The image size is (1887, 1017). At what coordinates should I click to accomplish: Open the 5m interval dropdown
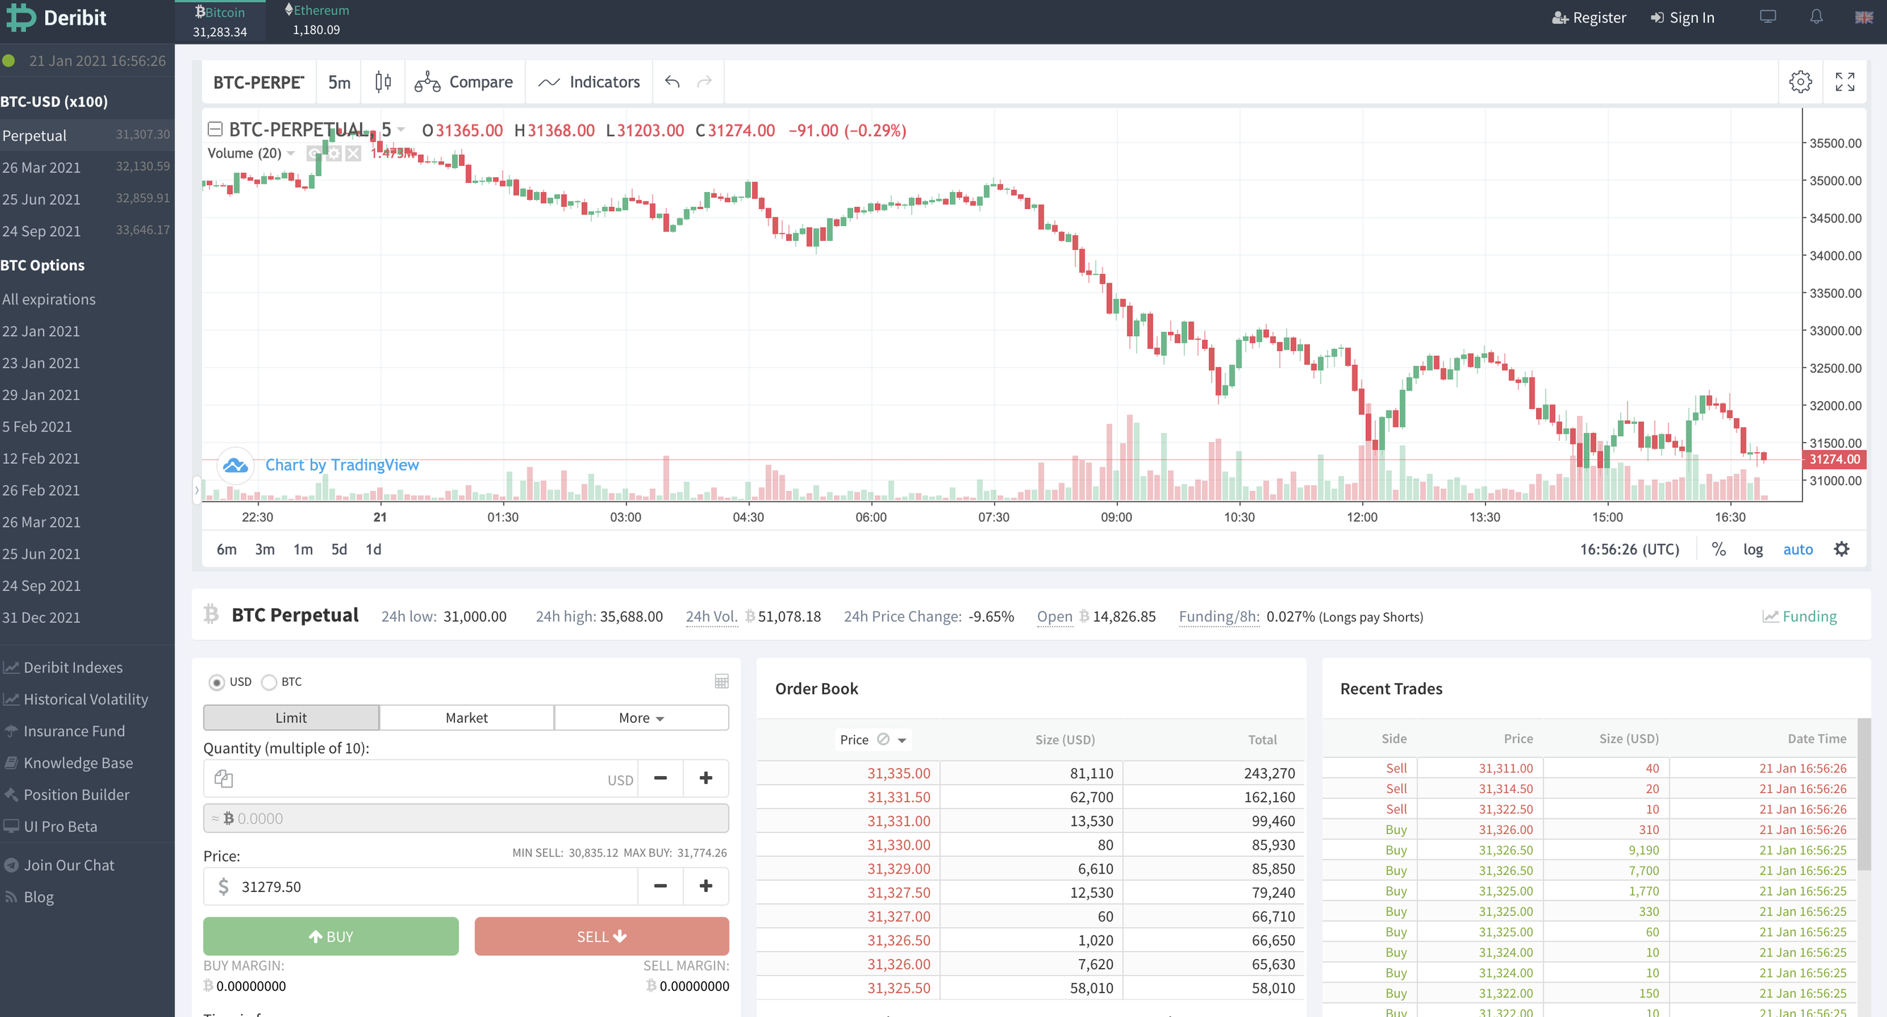click(338, 82)
